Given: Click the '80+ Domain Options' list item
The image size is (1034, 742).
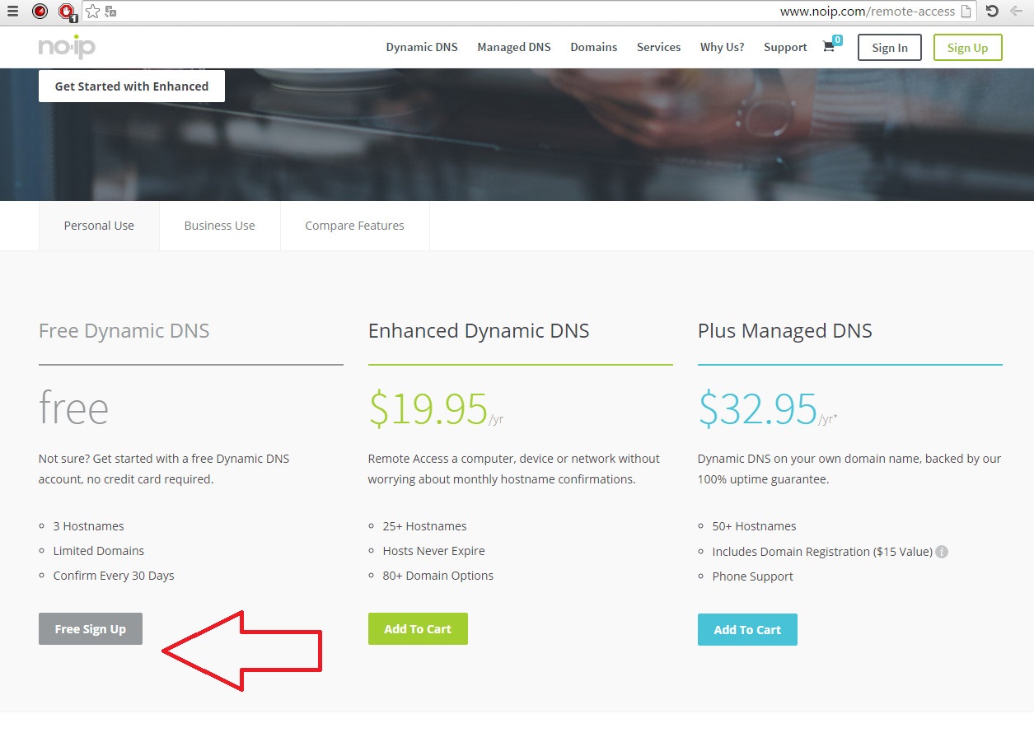Looking at the screenshot, I should [x=438, y=576].
